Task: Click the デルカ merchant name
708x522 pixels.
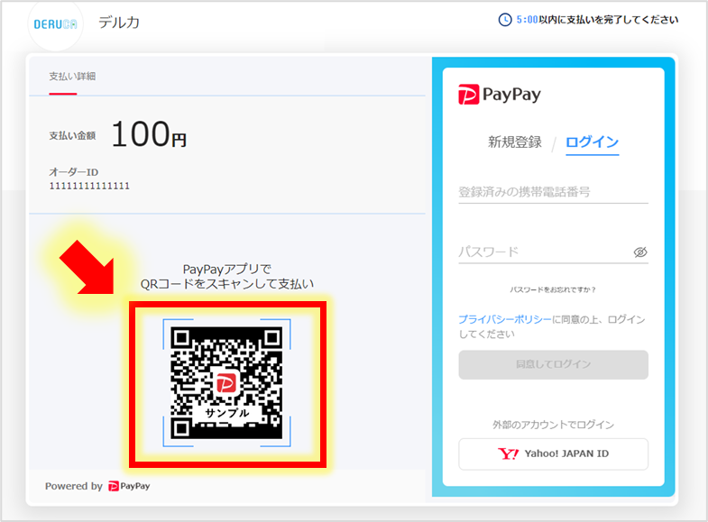Action: point(119,23)
